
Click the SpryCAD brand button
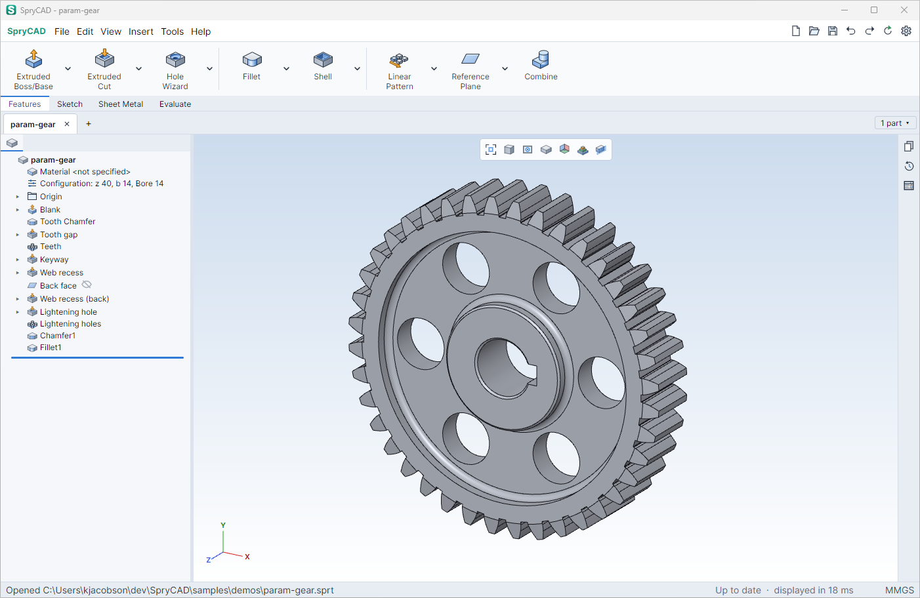coord(26,31)
